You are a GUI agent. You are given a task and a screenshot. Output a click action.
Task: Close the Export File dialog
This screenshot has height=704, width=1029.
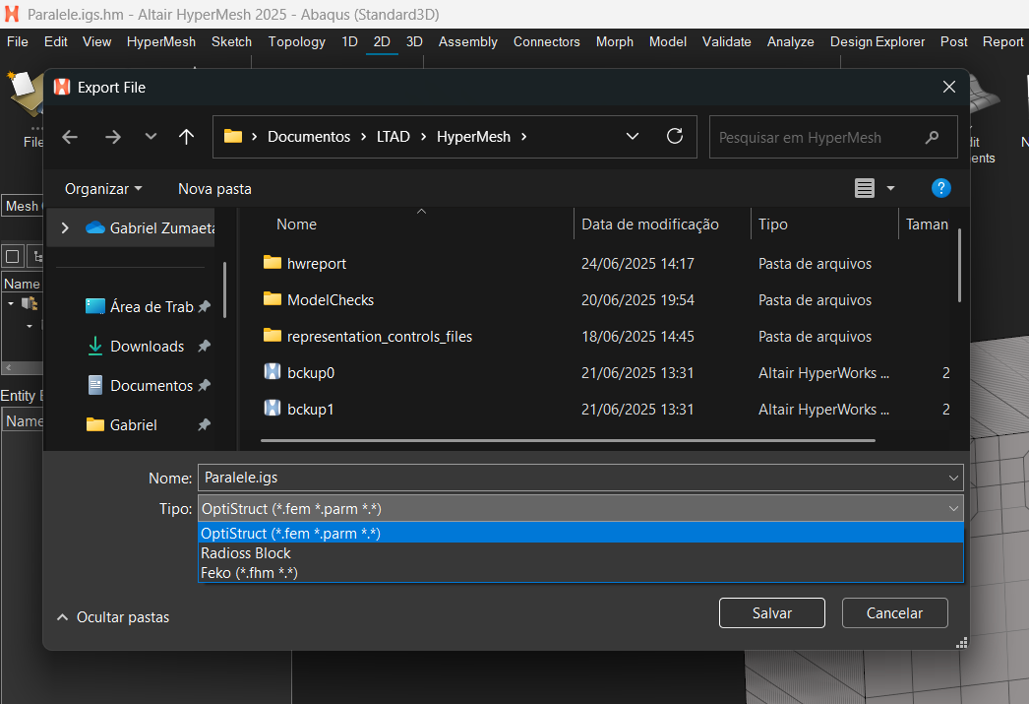(x=949, y=87)
